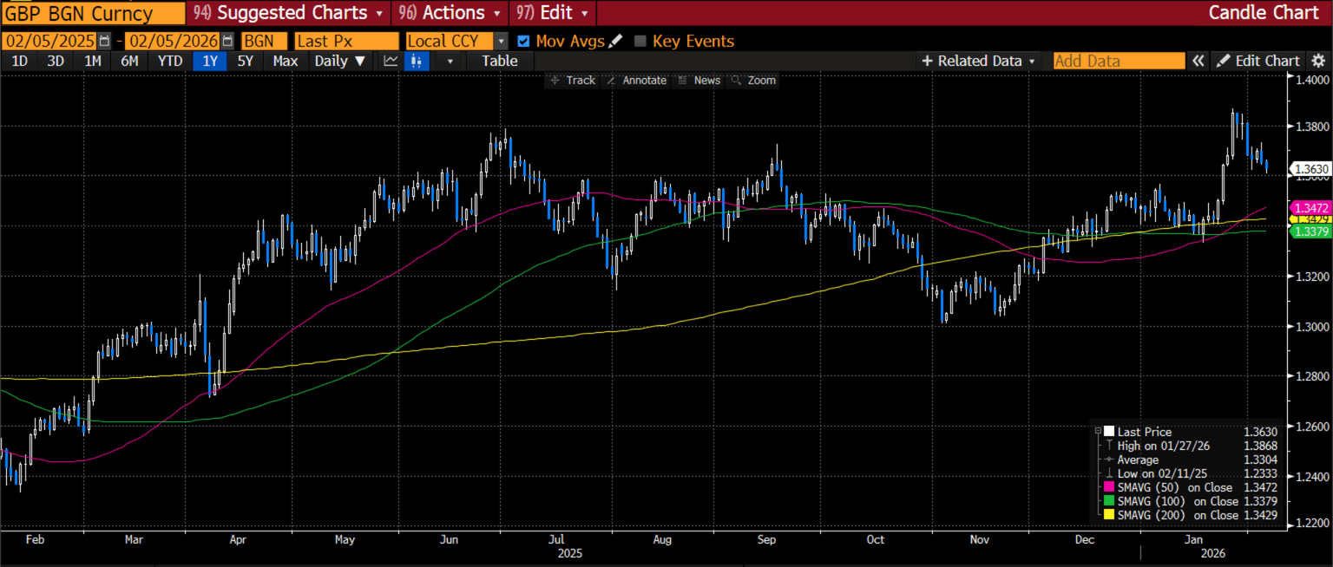
Task: Show News on the chart
Action: (699, 80)
